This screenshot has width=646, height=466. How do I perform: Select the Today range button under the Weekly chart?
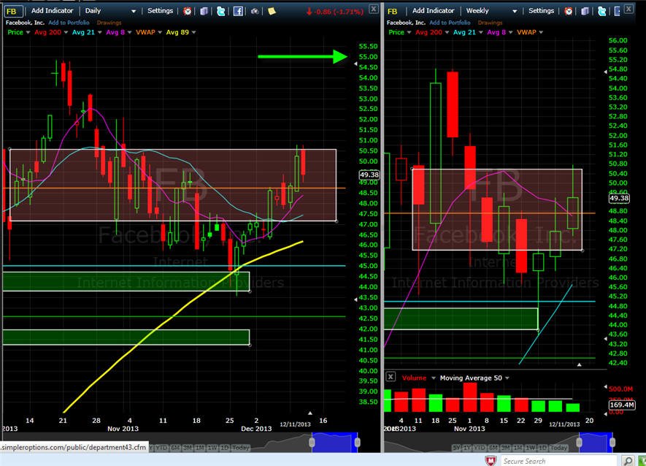[558, 448]
